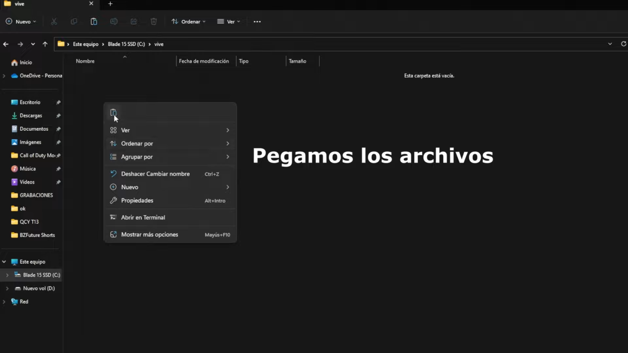The width and height of the screenshot is (628, 353).
Task: Navigate to Este equipo via the breadcrumb
Action: point(86,44)
